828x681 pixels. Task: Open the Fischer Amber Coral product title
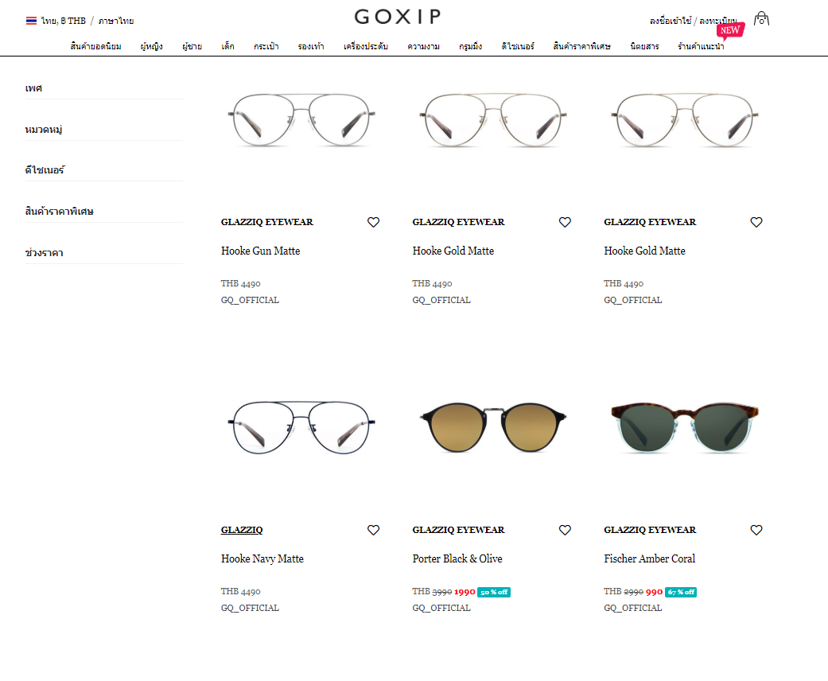(650, 558)
